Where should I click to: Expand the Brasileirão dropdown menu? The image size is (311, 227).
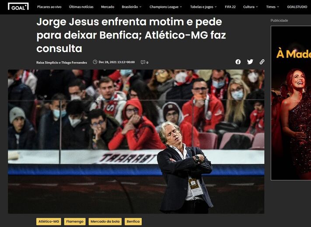(x=132, y=7)
